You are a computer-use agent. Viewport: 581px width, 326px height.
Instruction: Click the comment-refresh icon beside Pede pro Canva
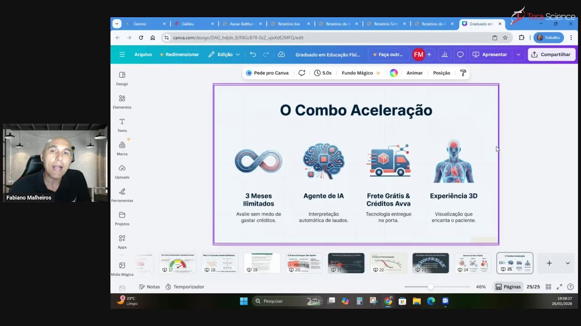(x=302, y=73)
